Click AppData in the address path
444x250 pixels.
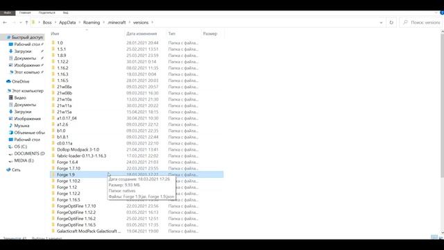(x=67, y=22)
